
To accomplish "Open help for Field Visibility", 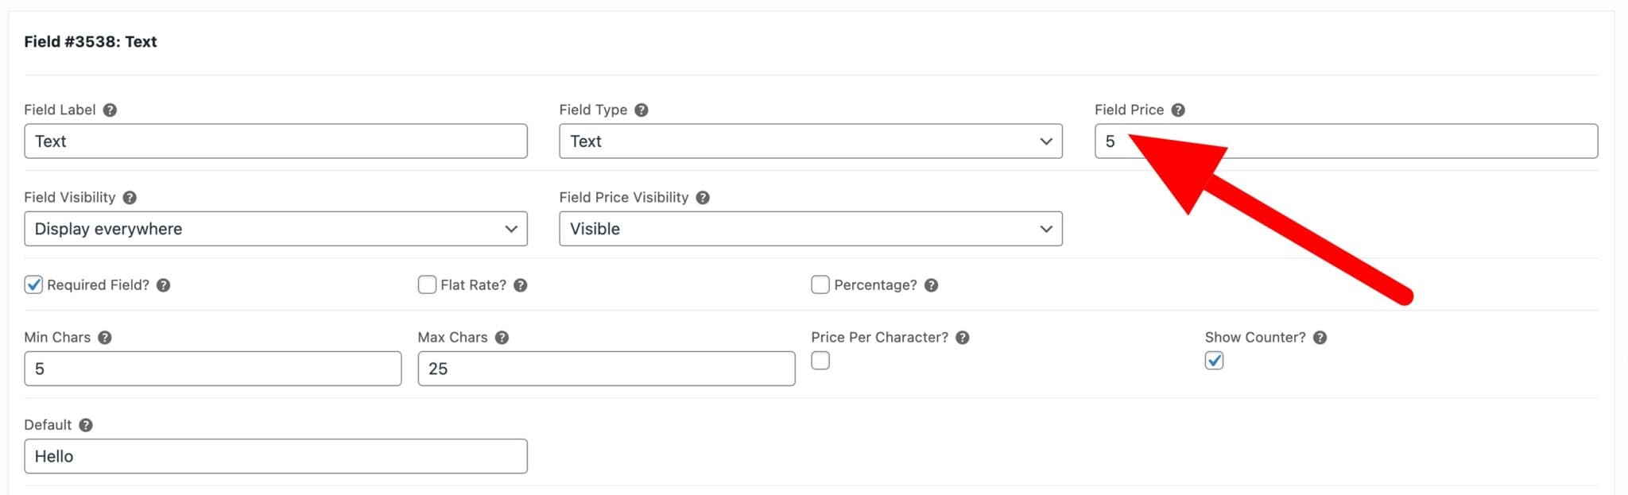I will click(130, 197).
